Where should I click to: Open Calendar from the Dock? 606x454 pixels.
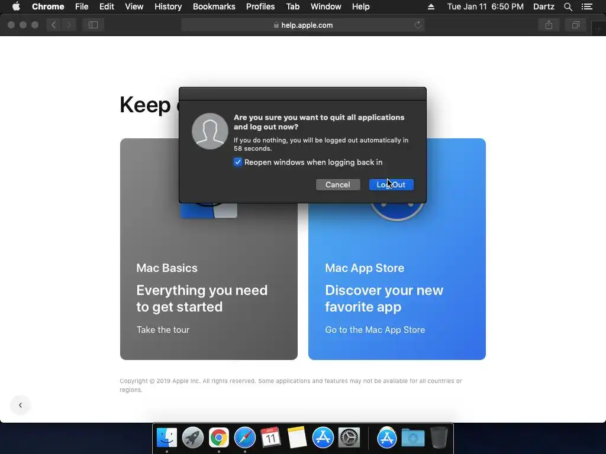click(270, 438)
